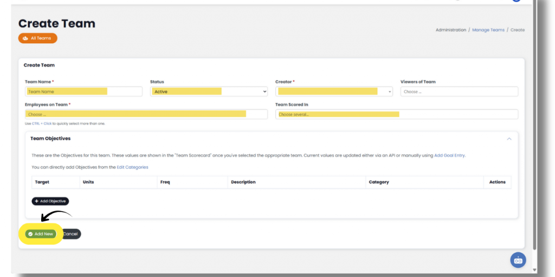
Task: Click the scrollbar down arrow
Action: [x=535, y=269]
